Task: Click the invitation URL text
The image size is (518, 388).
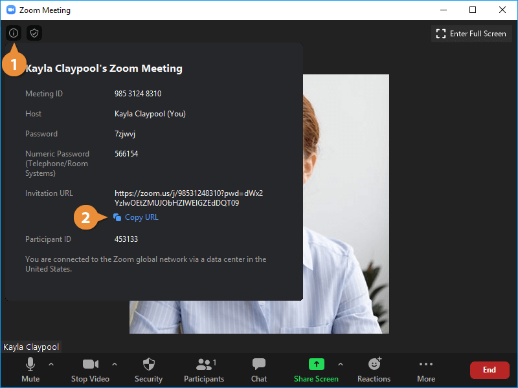Action: click(188, 198)
